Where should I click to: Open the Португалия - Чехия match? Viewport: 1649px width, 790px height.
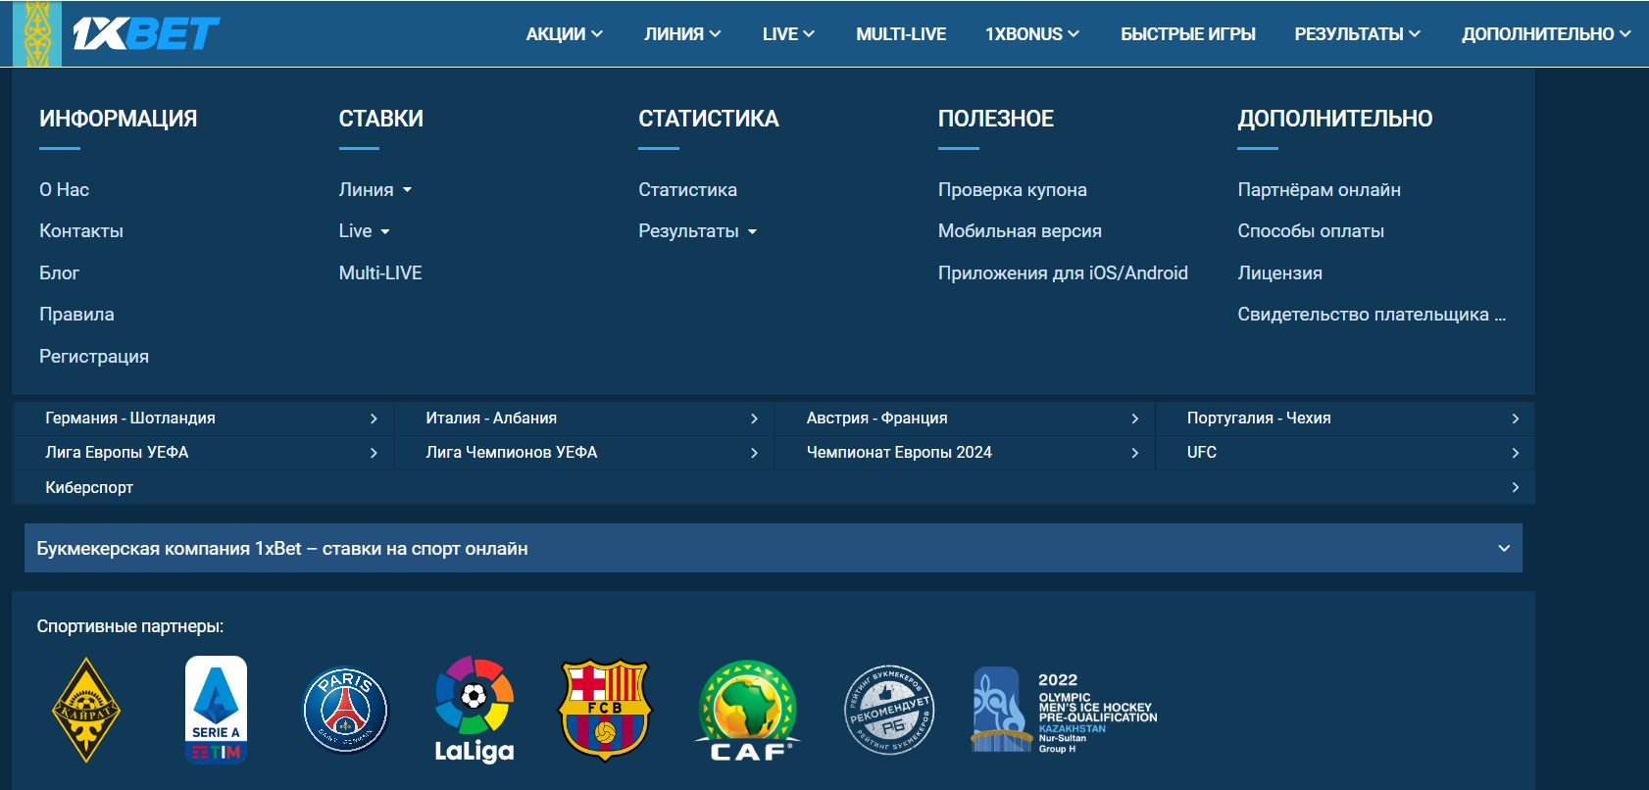tap(1345, 419)
